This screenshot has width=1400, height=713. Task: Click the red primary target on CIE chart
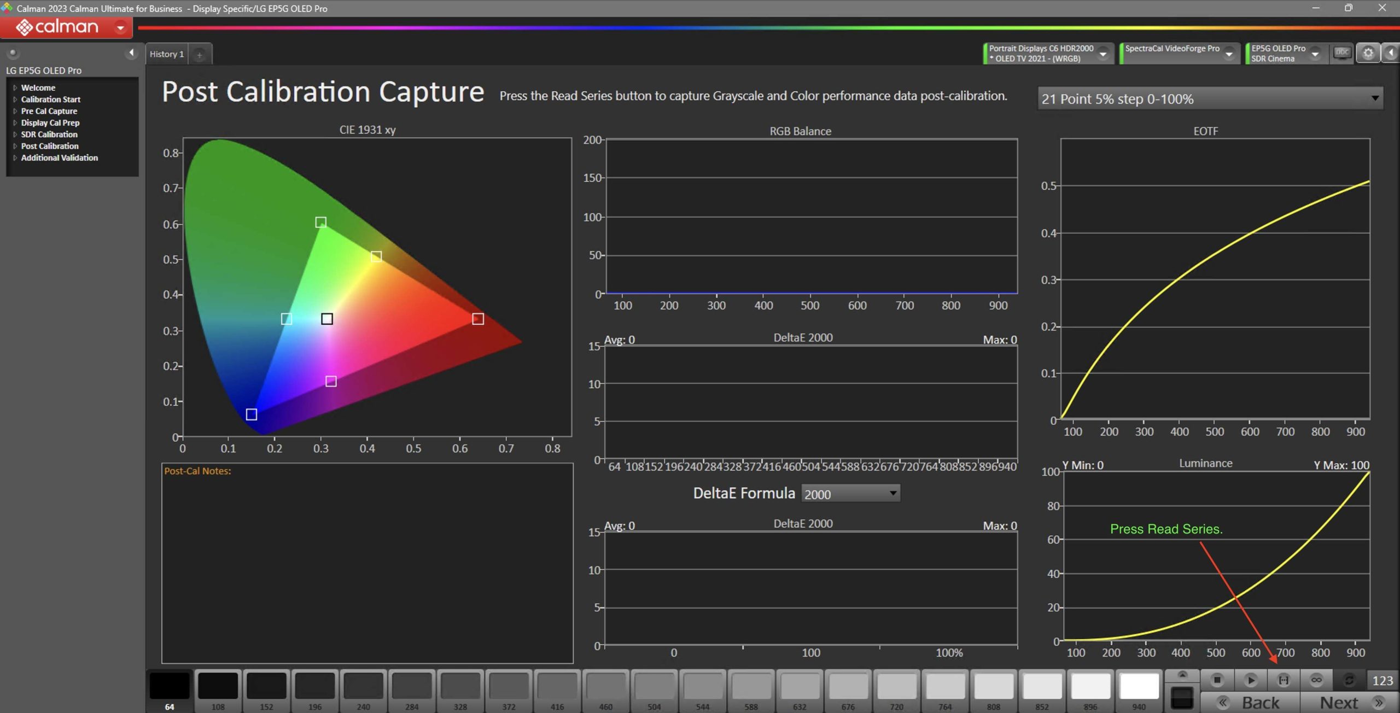pyautogui.click(x=478, y=319)
